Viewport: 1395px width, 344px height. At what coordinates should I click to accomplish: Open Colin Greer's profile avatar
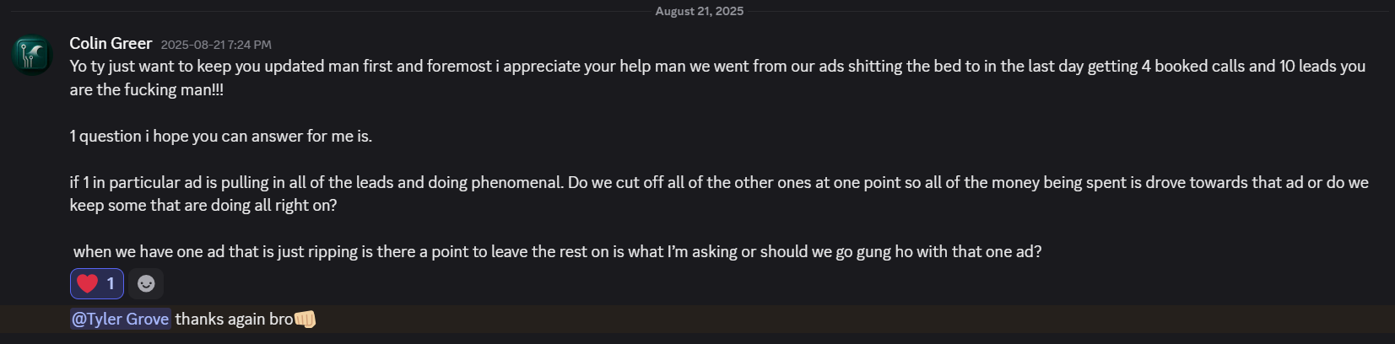click(32, 55)
